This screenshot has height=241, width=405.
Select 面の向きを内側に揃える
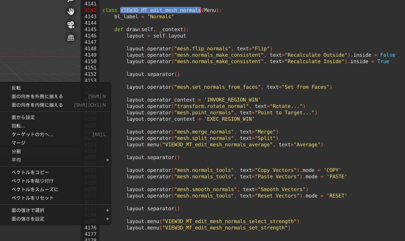[55, 105]
